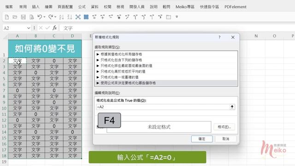Click the formula bar cancel X icon
This screenshot has height=166, width=295.
41,28
